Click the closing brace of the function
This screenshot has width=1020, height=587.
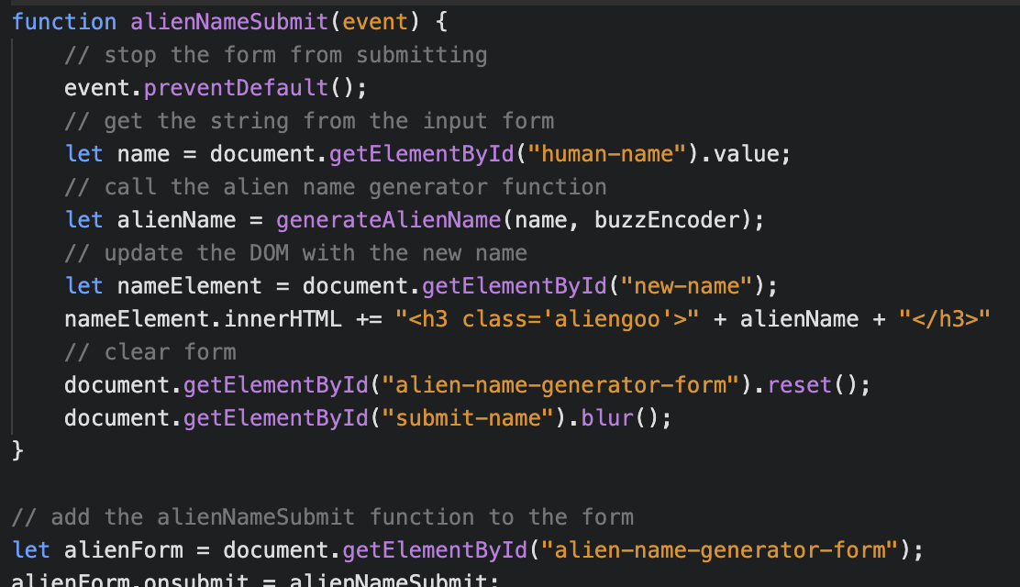coord(17,450)
